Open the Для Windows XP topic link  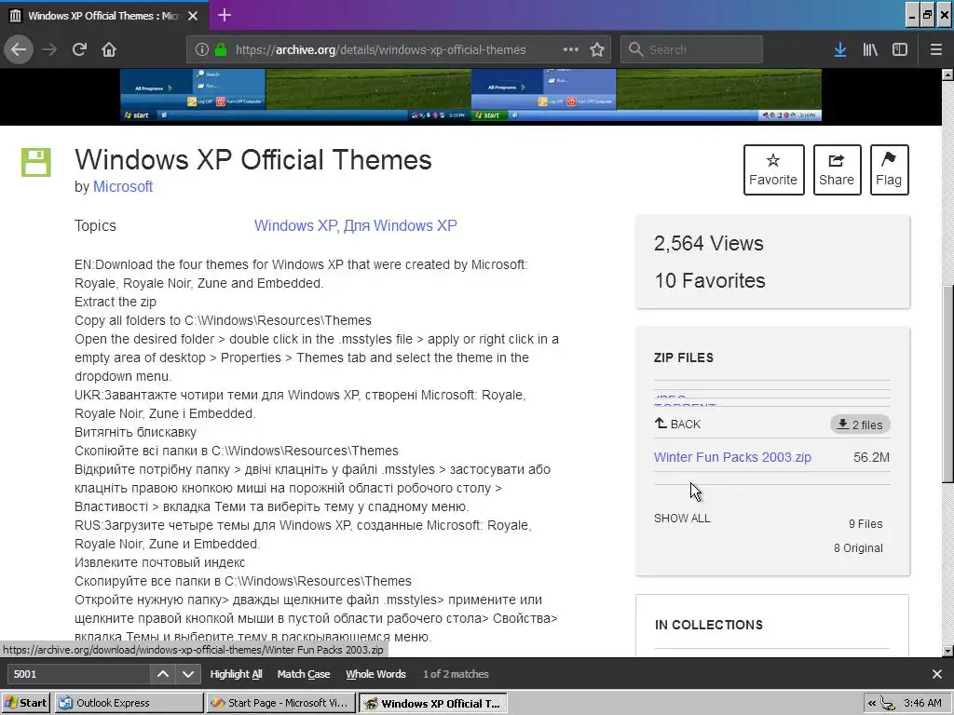coord(401,225)
